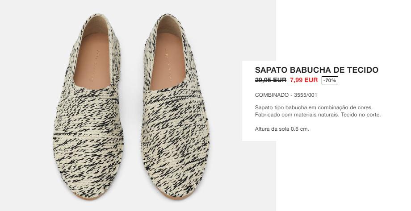Click the right shoe image
This screenshot has height=211, width=411.
pyautogui.click(x=175, y=106)
